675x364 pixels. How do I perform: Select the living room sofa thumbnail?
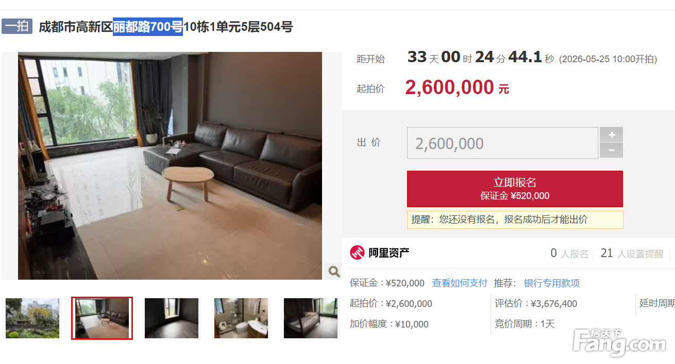[x=102, y=318]
